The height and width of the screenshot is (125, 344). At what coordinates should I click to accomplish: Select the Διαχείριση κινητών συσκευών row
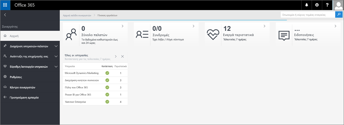pyautogui.click(x=95, y=80)
